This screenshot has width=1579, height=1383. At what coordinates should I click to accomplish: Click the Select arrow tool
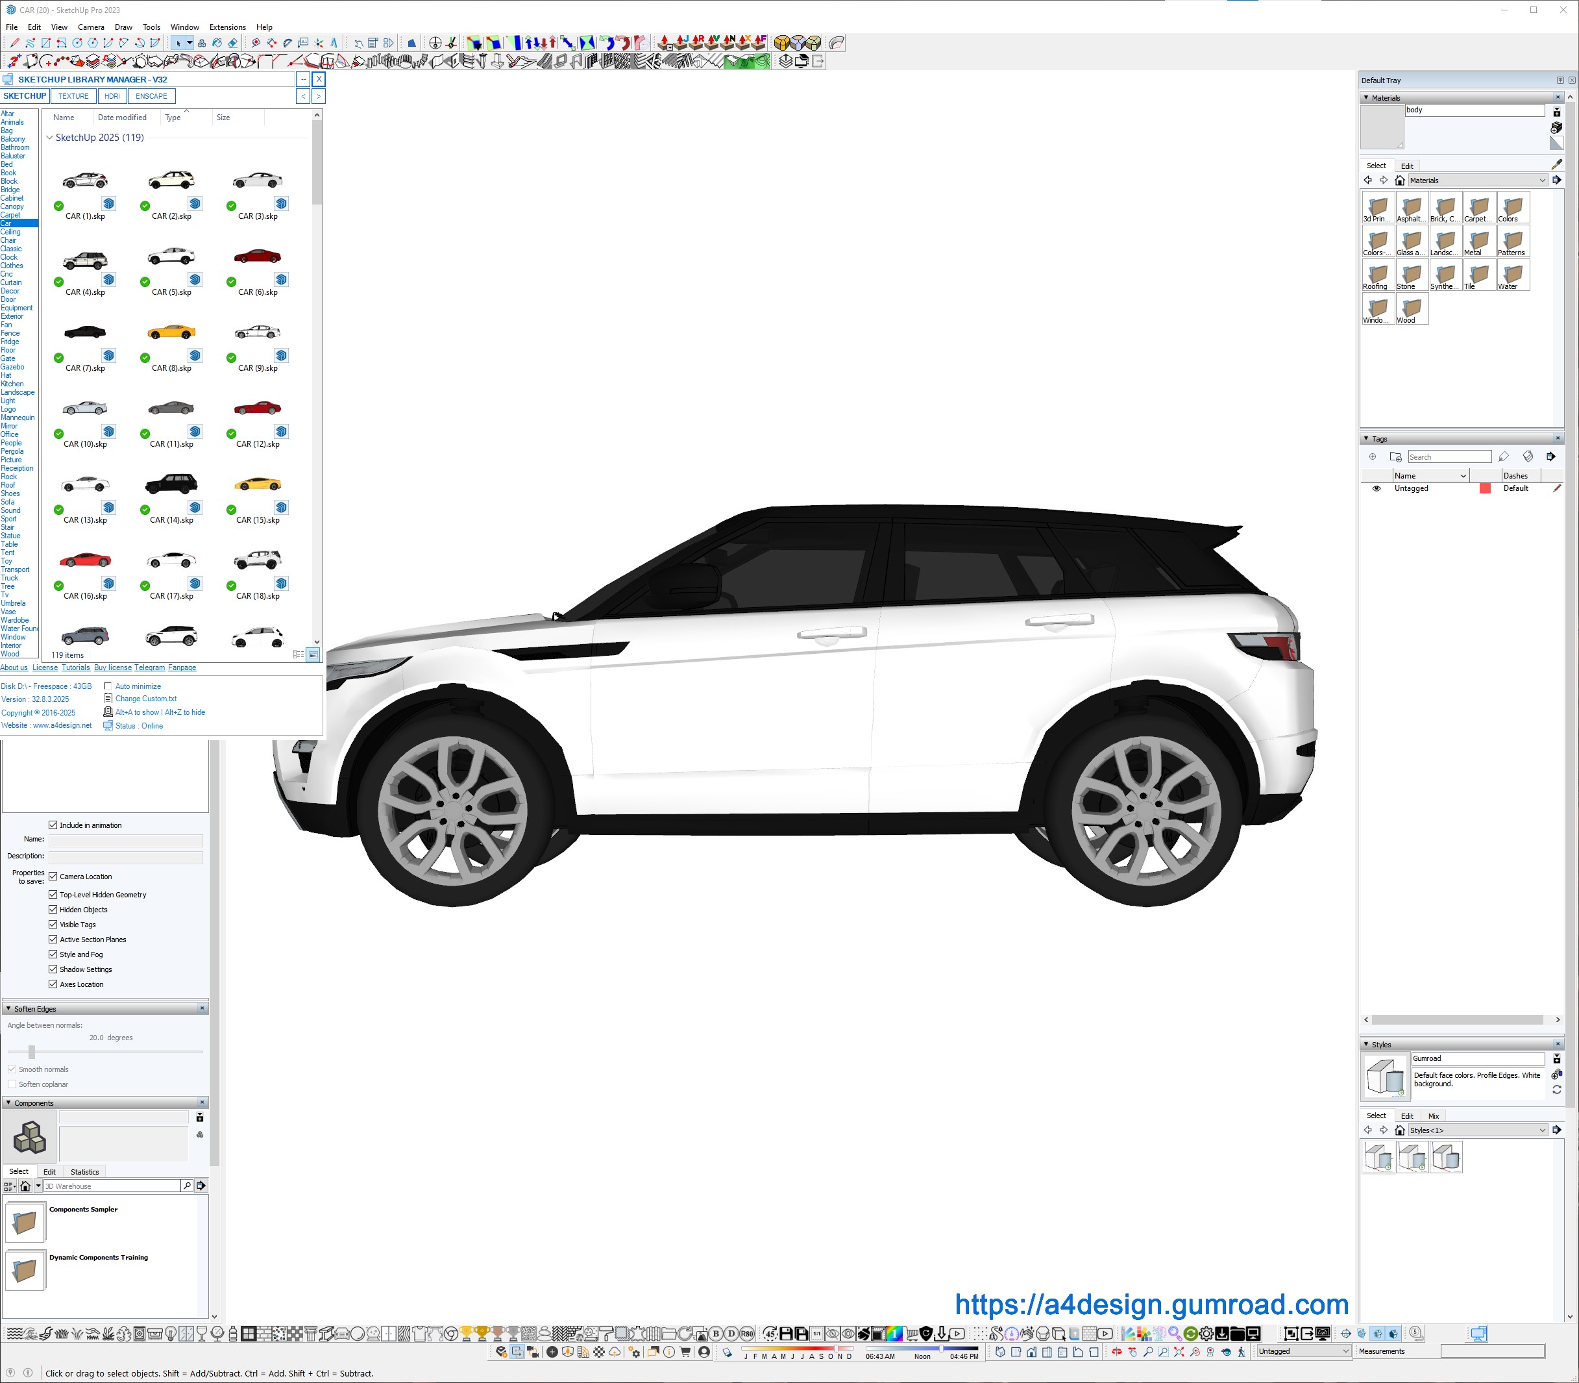coord(178,44)
